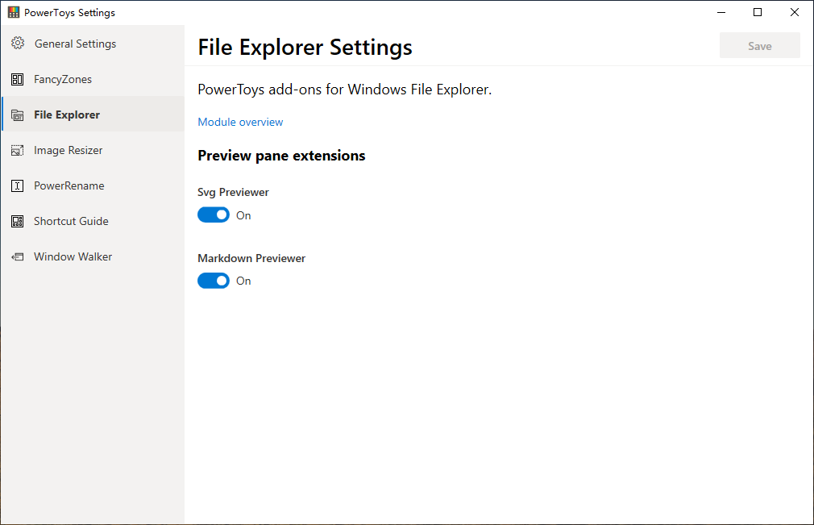Click the Window Walker icon
Viewport: 814px width, 525px height.
click(x=17, y=256)
